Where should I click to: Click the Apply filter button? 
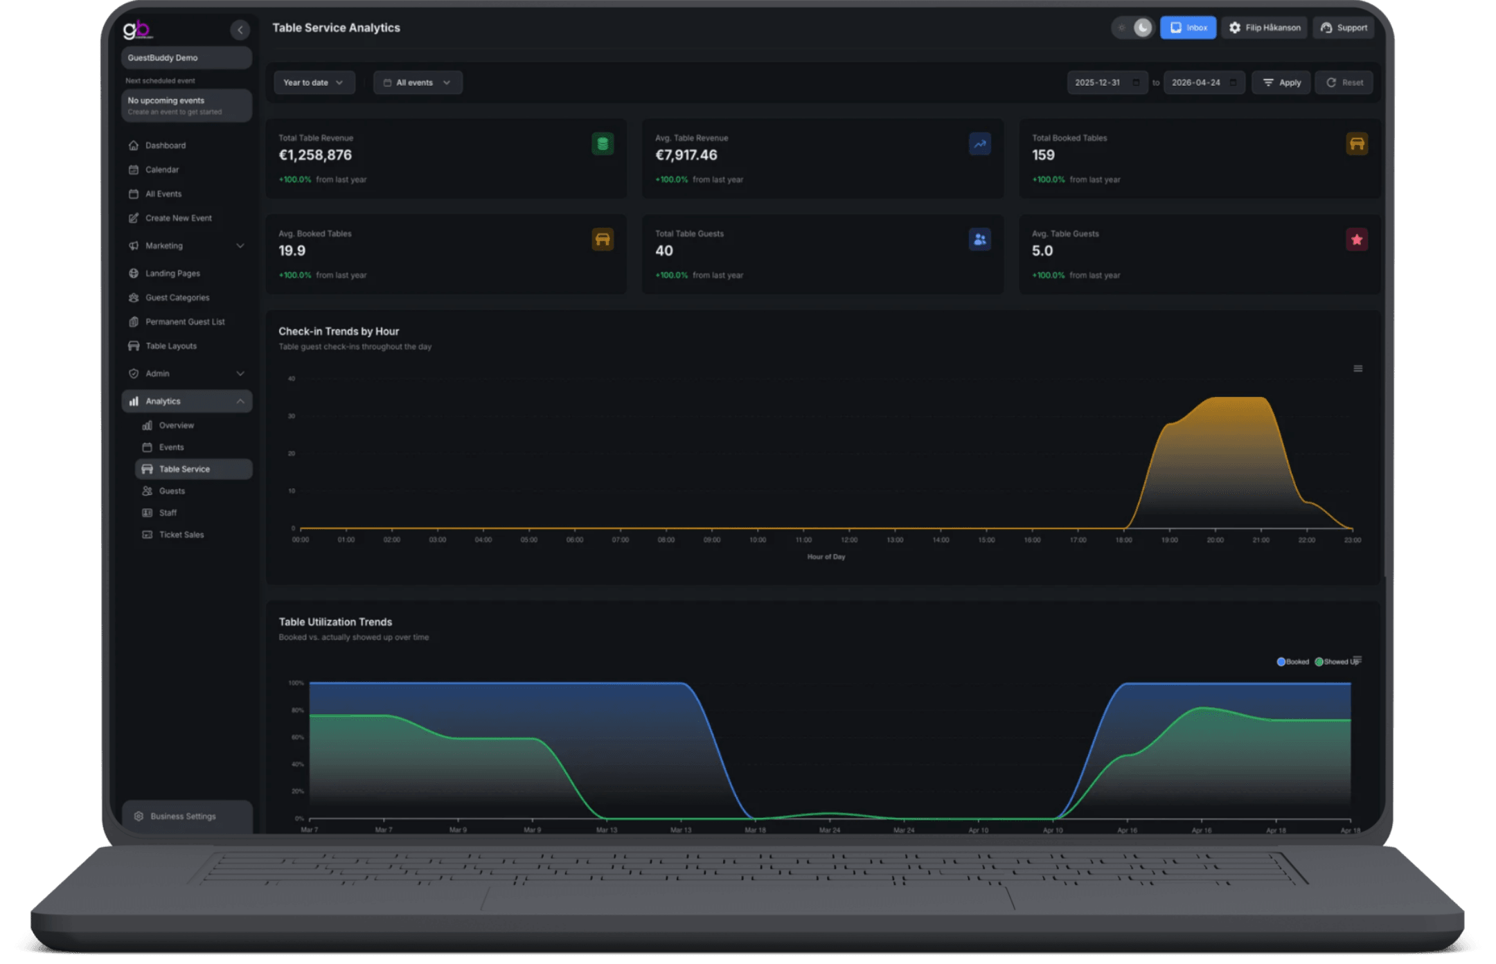click(x=1281, y=82)
